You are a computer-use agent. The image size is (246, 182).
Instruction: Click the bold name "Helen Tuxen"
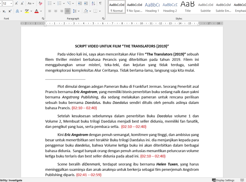(167, 164)
